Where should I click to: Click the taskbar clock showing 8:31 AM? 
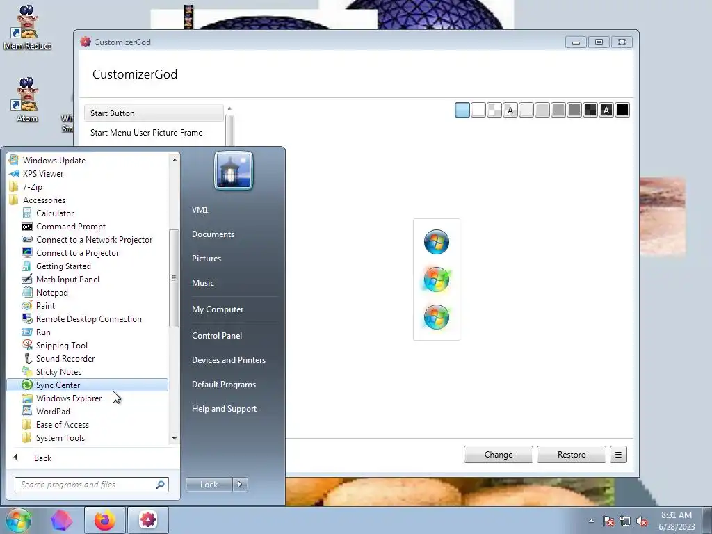click(x=677, y=521)
